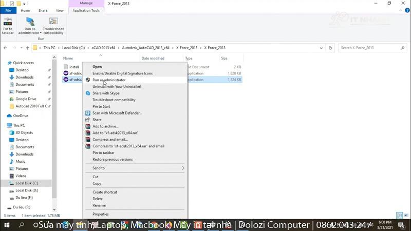Image resolution: width=411 pixels, height=231 pixels.
Task: Click the search magnifier icon
Action: (403, 48)
